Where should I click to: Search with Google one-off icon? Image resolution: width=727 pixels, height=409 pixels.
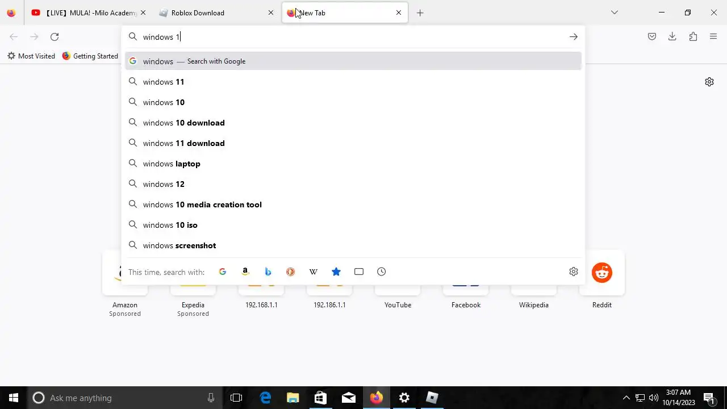(223, 272)
